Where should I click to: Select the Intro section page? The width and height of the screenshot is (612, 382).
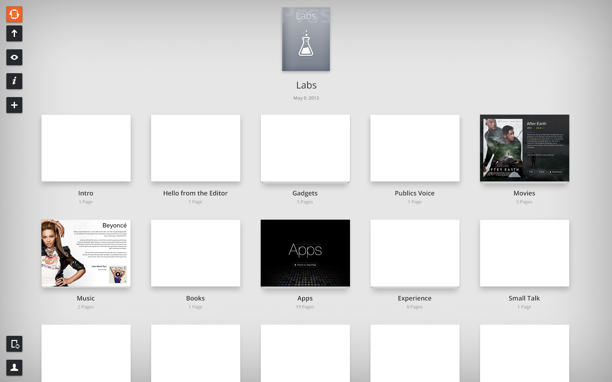86,148
